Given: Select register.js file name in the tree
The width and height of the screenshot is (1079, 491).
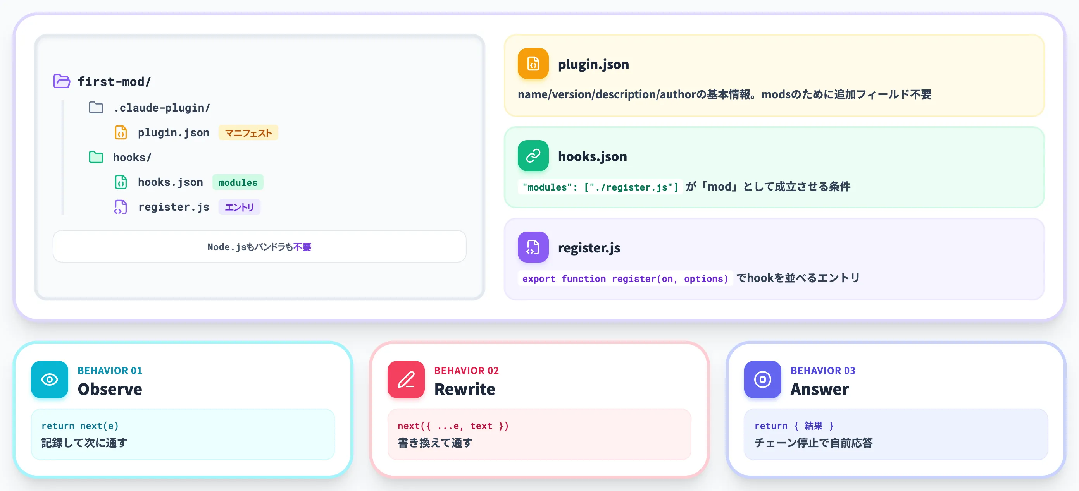Looking at the screenshot, I should (x=174, y=207).
